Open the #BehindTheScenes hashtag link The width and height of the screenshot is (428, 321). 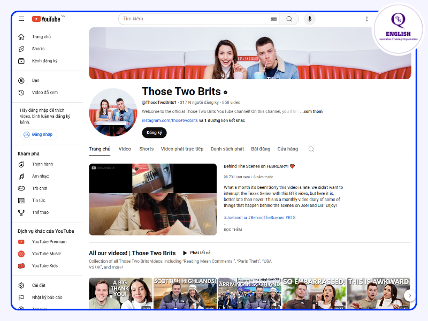266,218
